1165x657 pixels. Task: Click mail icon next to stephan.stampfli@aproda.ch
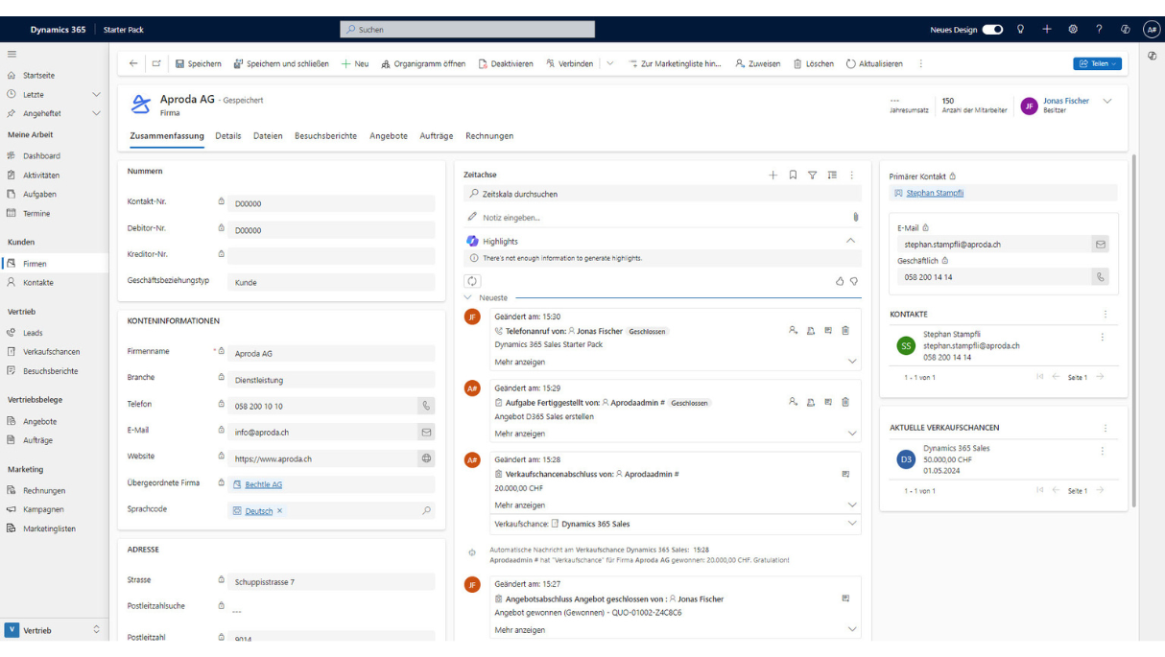[1101, 244]
